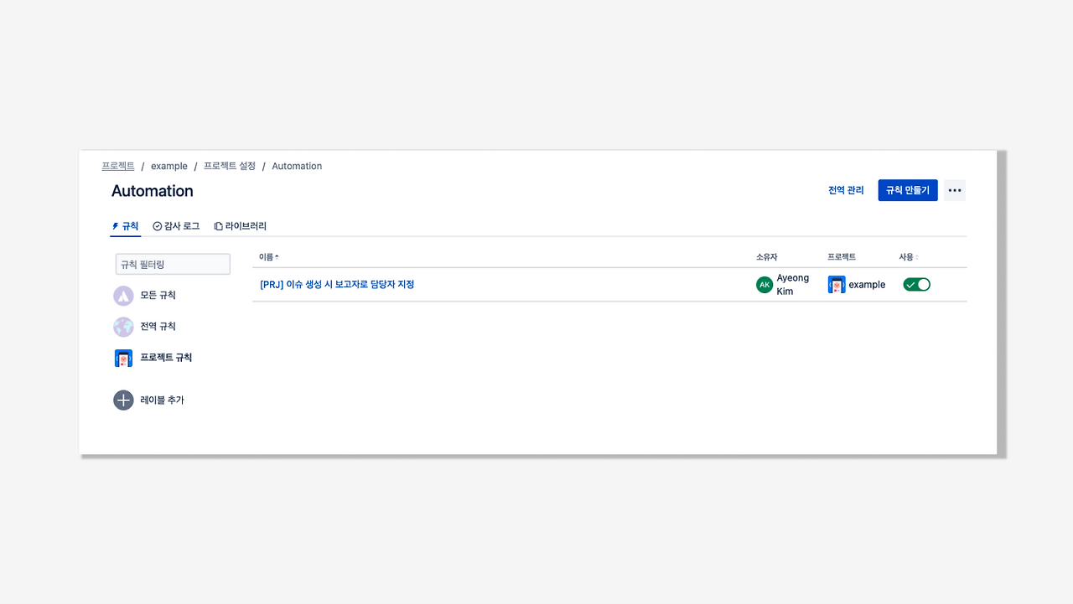This screenshot has height=604, width=1073.
Task: Click the plus icon for 레이블 추가
Action: (x=123, y=400)
